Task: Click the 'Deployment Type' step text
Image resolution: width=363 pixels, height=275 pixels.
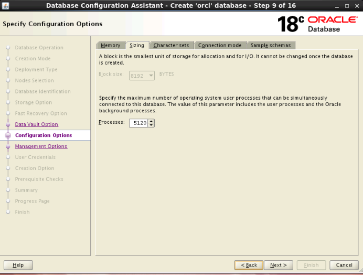Action: point(36,69)
